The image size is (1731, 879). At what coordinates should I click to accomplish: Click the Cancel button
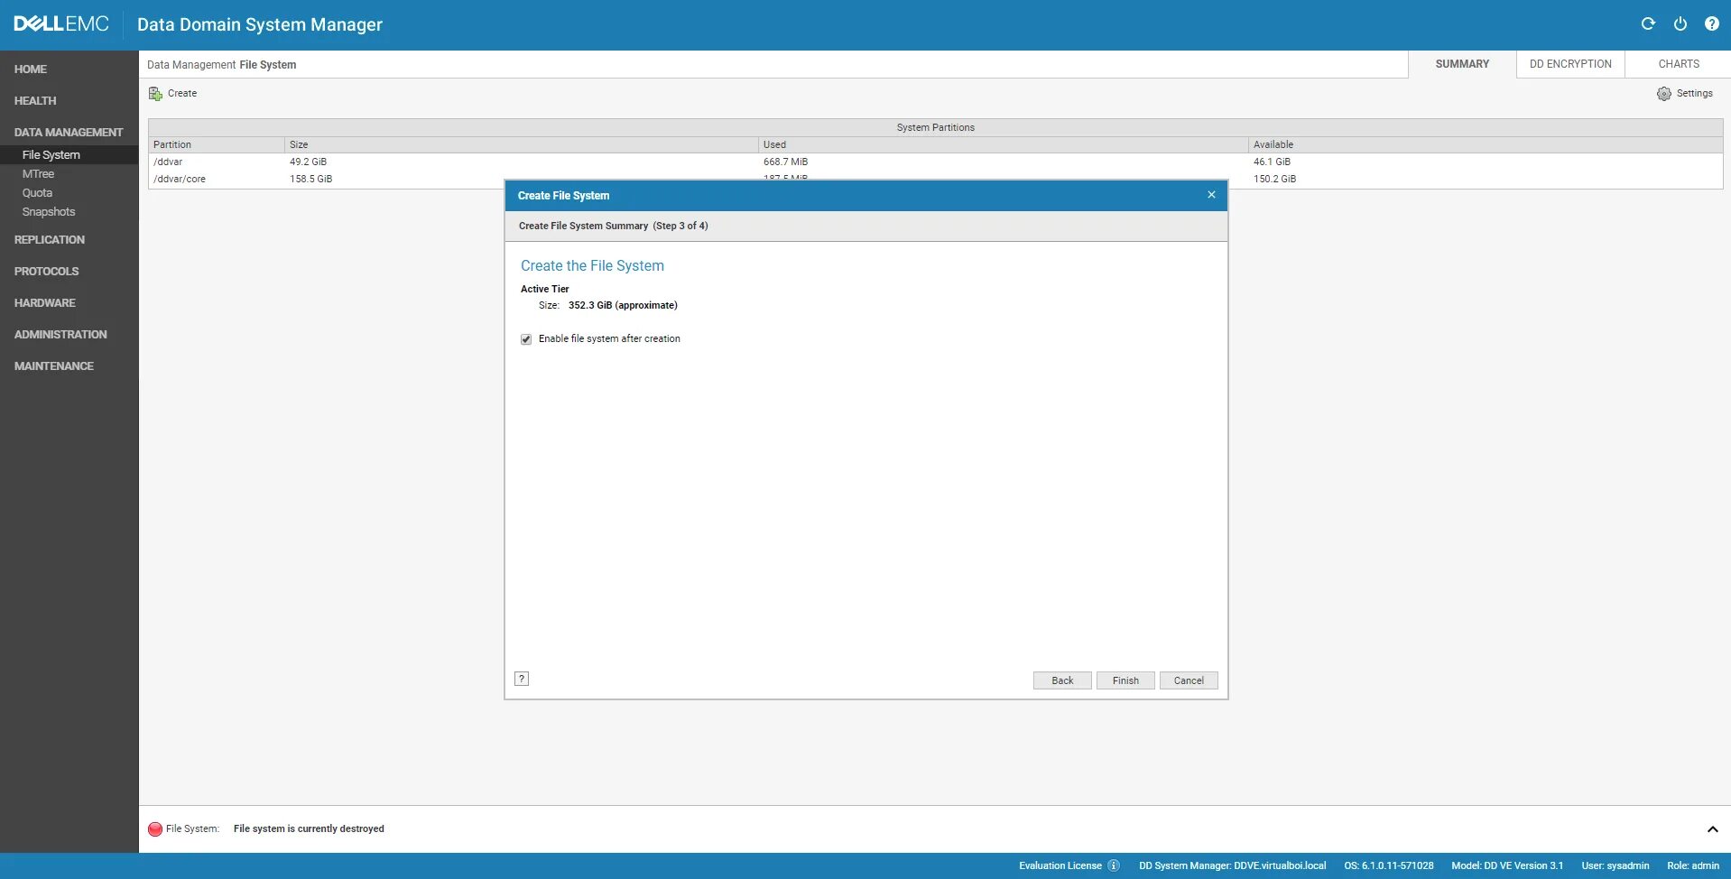(x=1189, y=680)
